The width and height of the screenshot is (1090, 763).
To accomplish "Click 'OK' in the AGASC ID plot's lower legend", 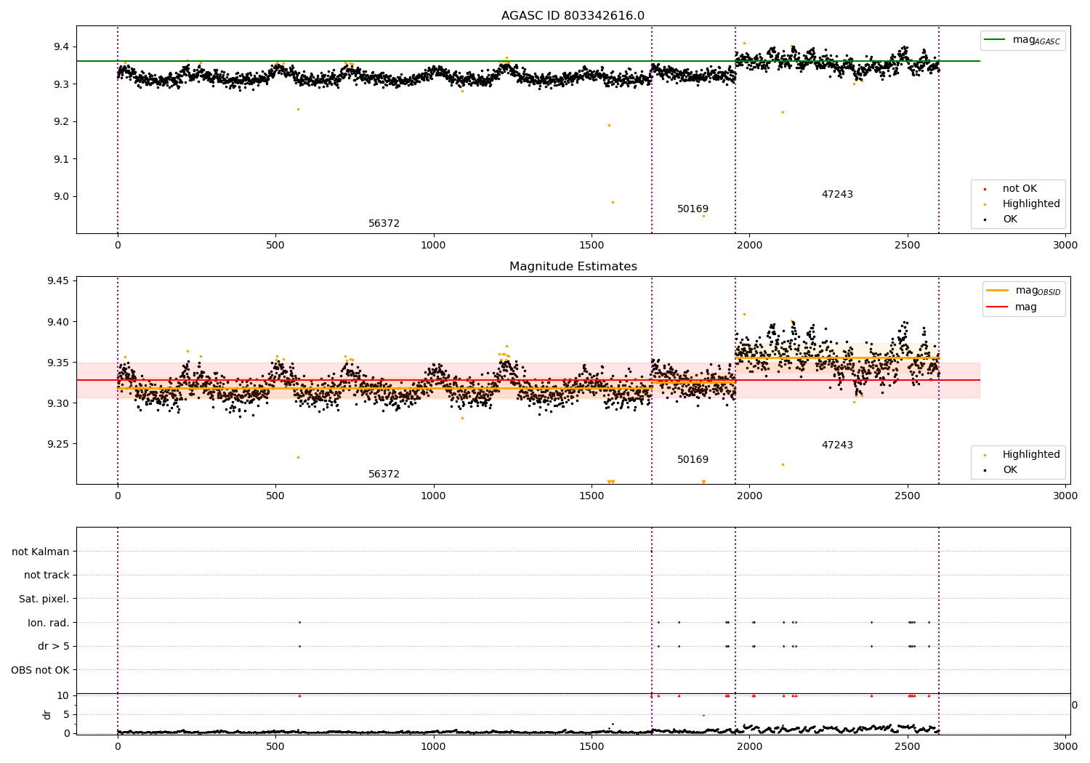I will coord(1001,219).
